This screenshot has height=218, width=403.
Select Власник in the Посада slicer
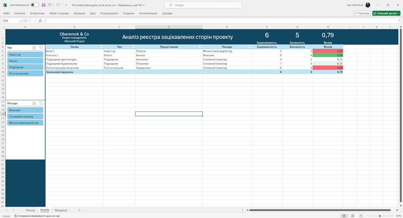(x=25, y=110)
